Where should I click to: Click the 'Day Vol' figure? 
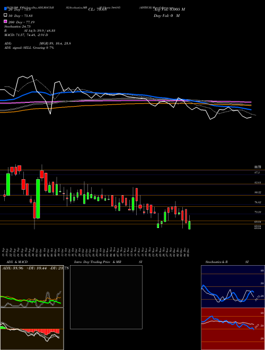tap(166, 16)
